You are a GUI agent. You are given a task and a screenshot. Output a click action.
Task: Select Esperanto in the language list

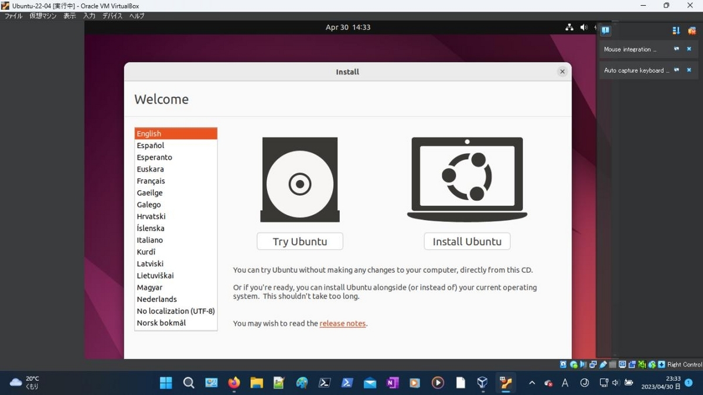(x=176, y=157)
